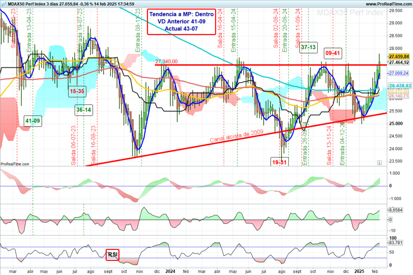This screenshot has width=413, height=275.
Task: Click the chart info icon
Action: pos(379,162)
